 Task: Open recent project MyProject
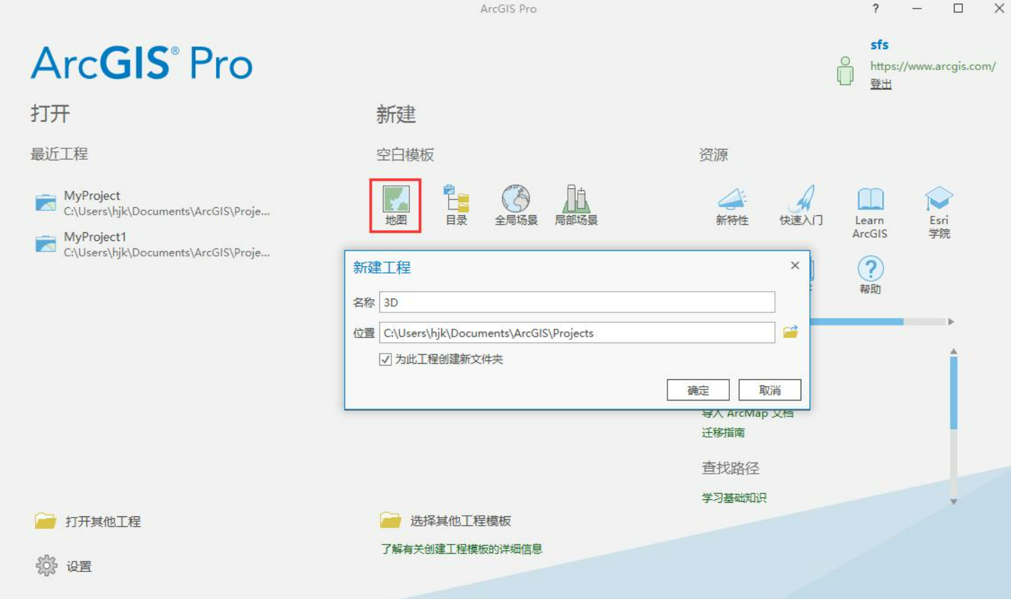point(153,203)
